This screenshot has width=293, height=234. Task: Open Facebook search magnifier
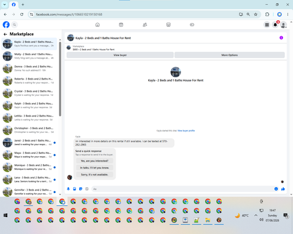[x=15, y=25]
